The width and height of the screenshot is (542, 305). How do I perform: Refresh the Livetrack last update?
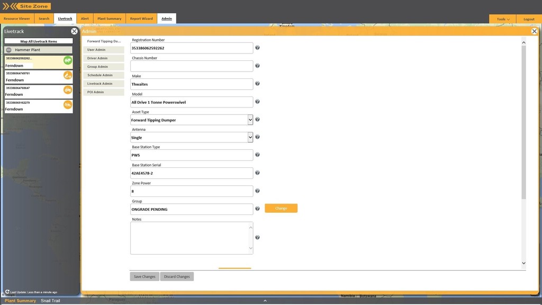click(7, 292)
